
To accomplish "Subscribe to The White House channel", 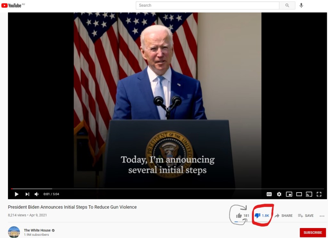I will coord(313,233).
